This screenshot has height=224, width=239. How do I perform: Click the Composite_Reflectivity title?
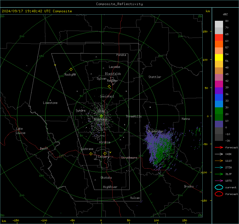[119, 4]
